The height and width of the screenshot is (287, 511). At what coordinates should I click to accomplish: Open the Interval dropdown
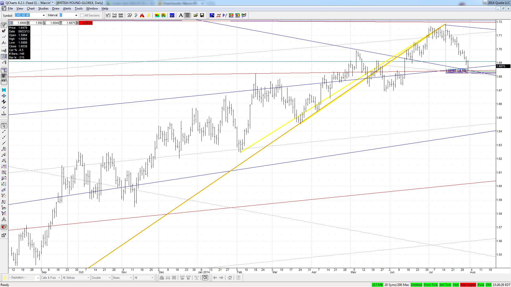pos(76,15)
